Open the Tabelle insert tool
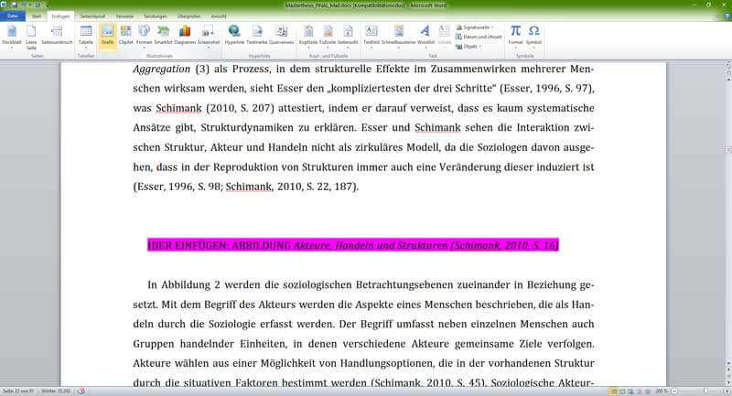Image resolution: width=732 pixels, height=396 pixels. click(x=86, y=36)
